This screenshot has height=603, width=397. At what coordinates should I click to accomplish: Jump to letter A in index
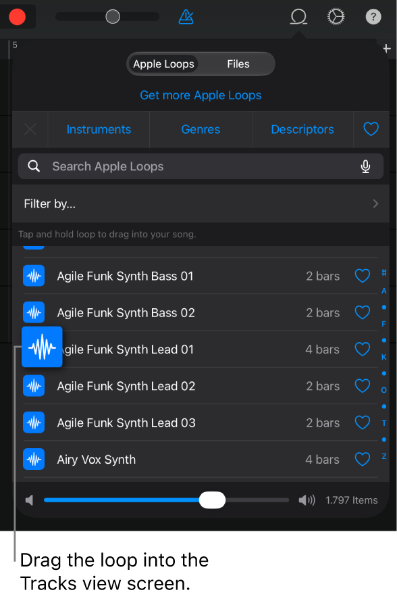coord(384,291)
